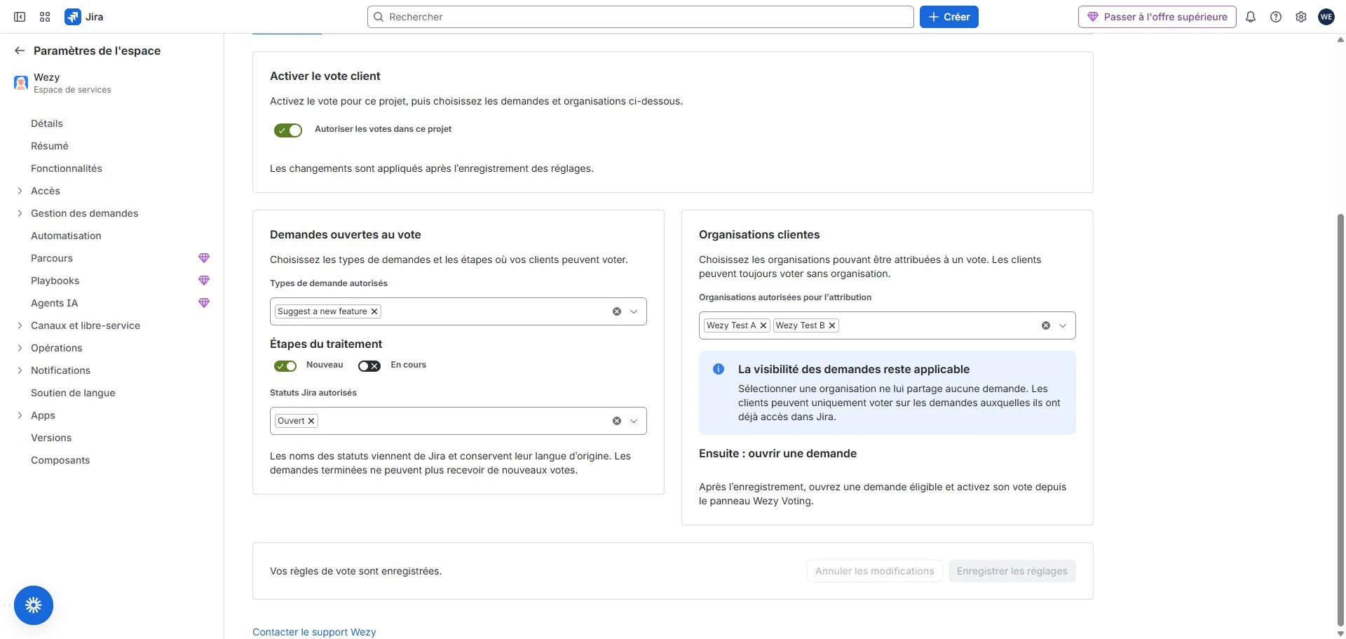Image resolution: width=1346 pixels, height=639 pixels.
Task: Open the app switcher grid icon
Action: tap(45, 17)
